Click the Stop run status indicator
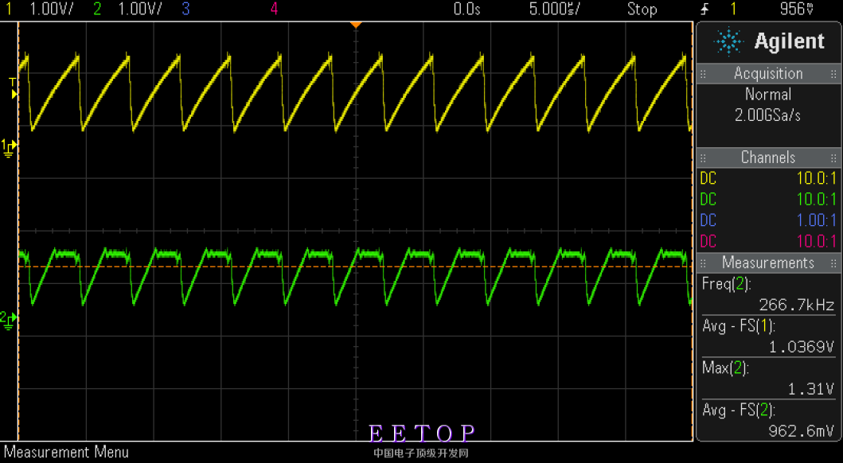The width and height of the screenshot is (843, 463). [642, 9]
